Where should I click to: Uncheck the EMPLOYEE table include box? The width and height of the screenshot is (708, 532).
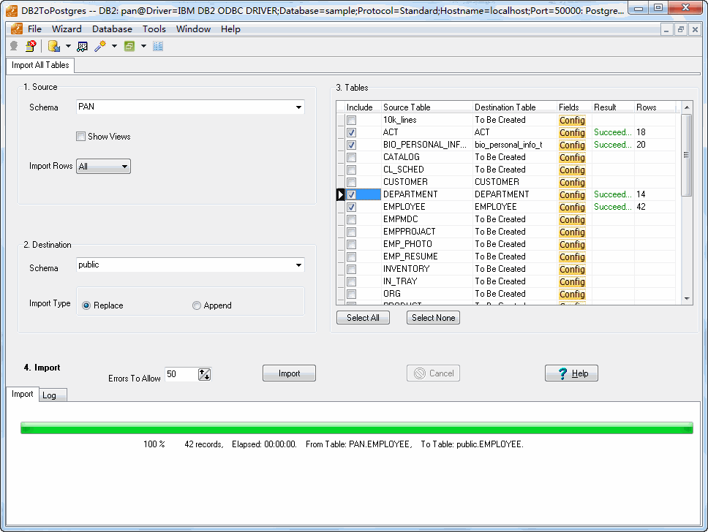[x=351, y=207]
